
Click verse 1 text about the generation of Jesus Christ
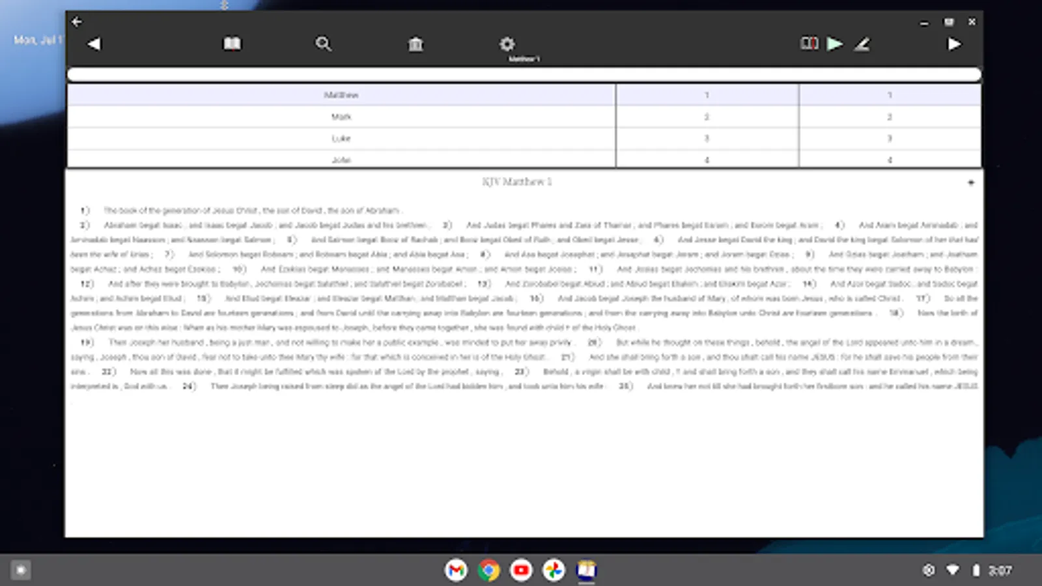coord(252,210)
